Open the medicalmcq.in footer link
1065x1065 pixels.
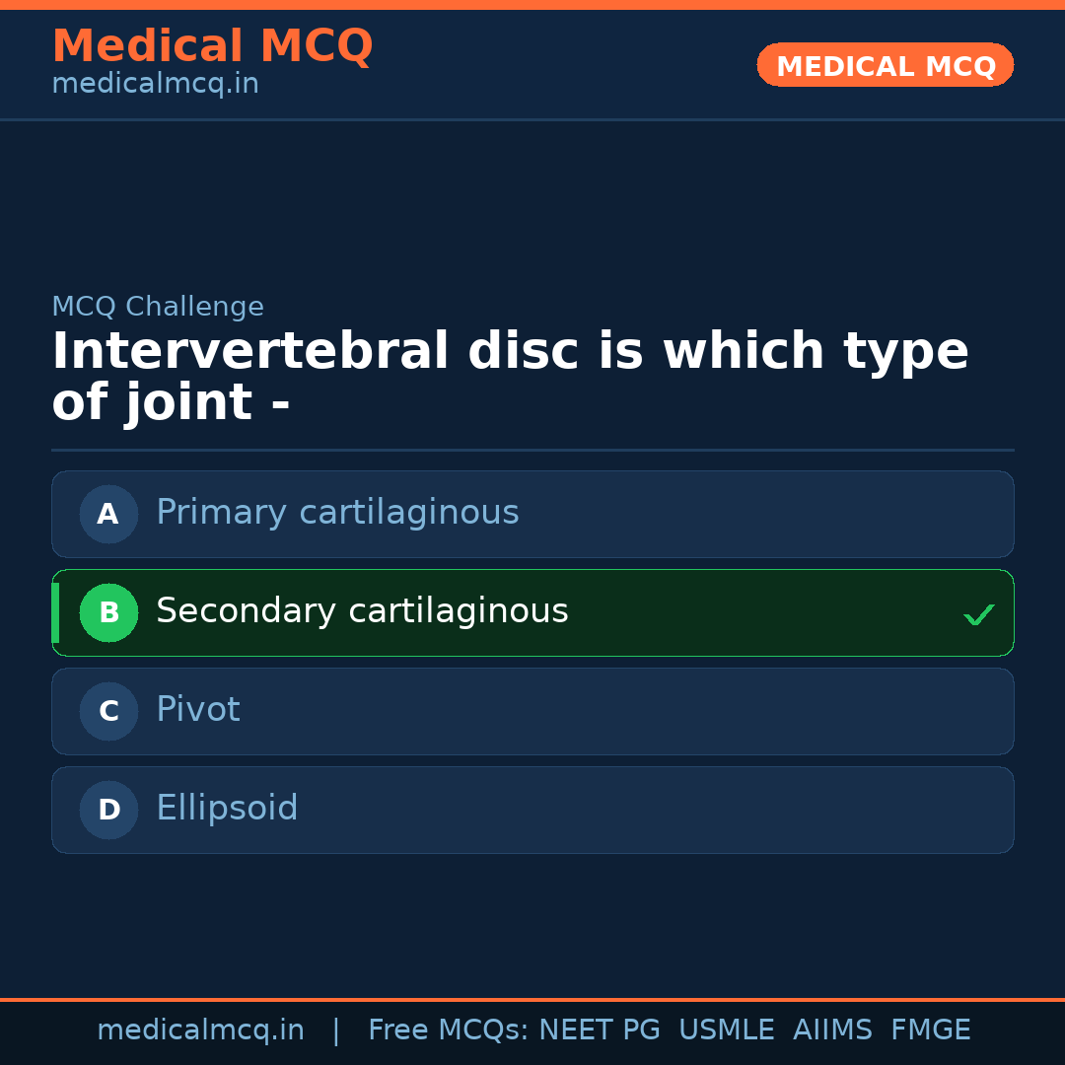(x=200, y=1029)
